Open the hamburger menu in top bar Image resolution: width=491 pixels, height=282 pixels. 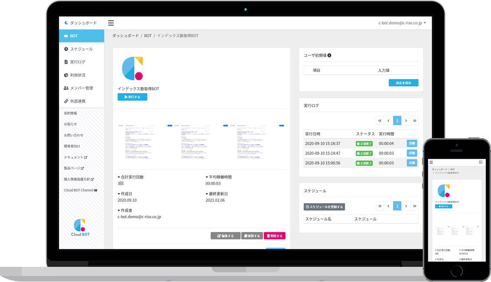[x=111, y=23]
